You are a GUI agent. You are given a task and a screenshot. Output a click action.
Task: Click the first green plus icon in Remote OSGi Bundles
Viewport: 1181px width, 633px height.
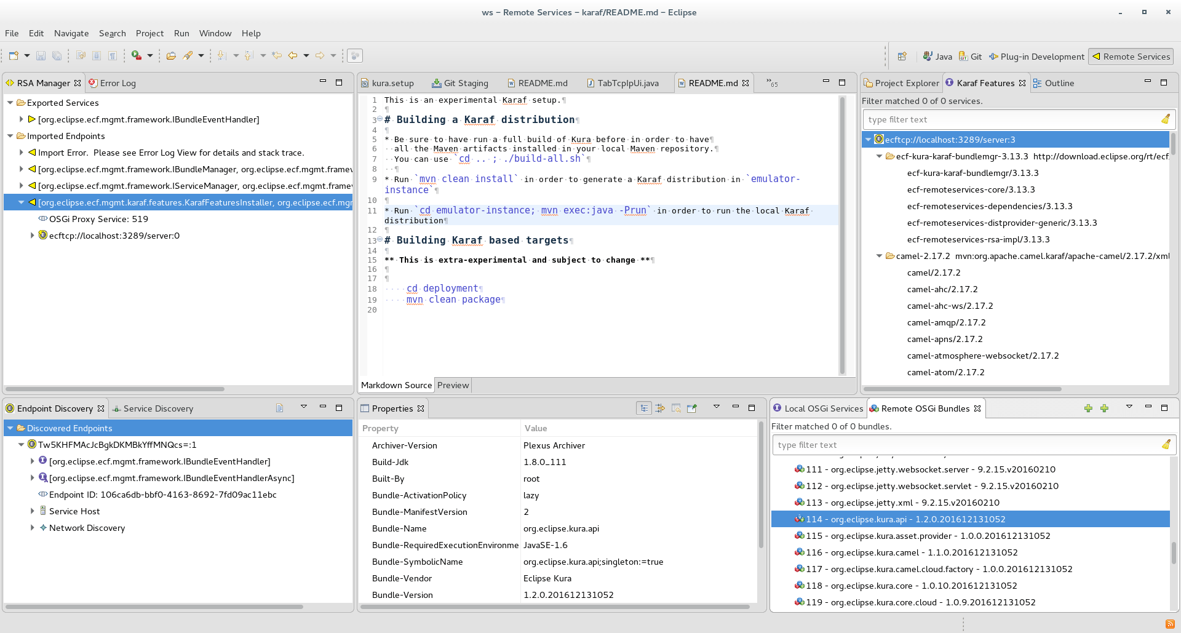coord(1088,408)
